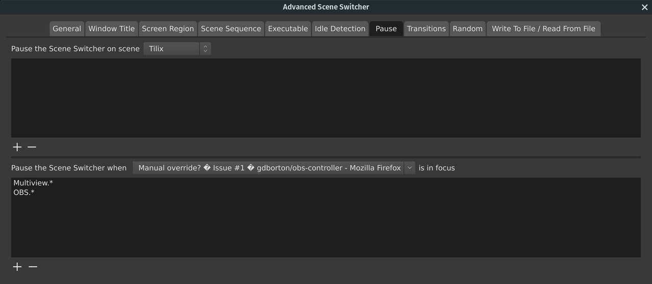
Task: Switch to the Window Title tab
Action: [112, 29]
